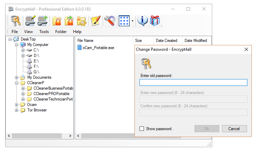261x153 pixels.
Task: Maximize the Encrypt4all main window
Action: click(x=188, y=9)
